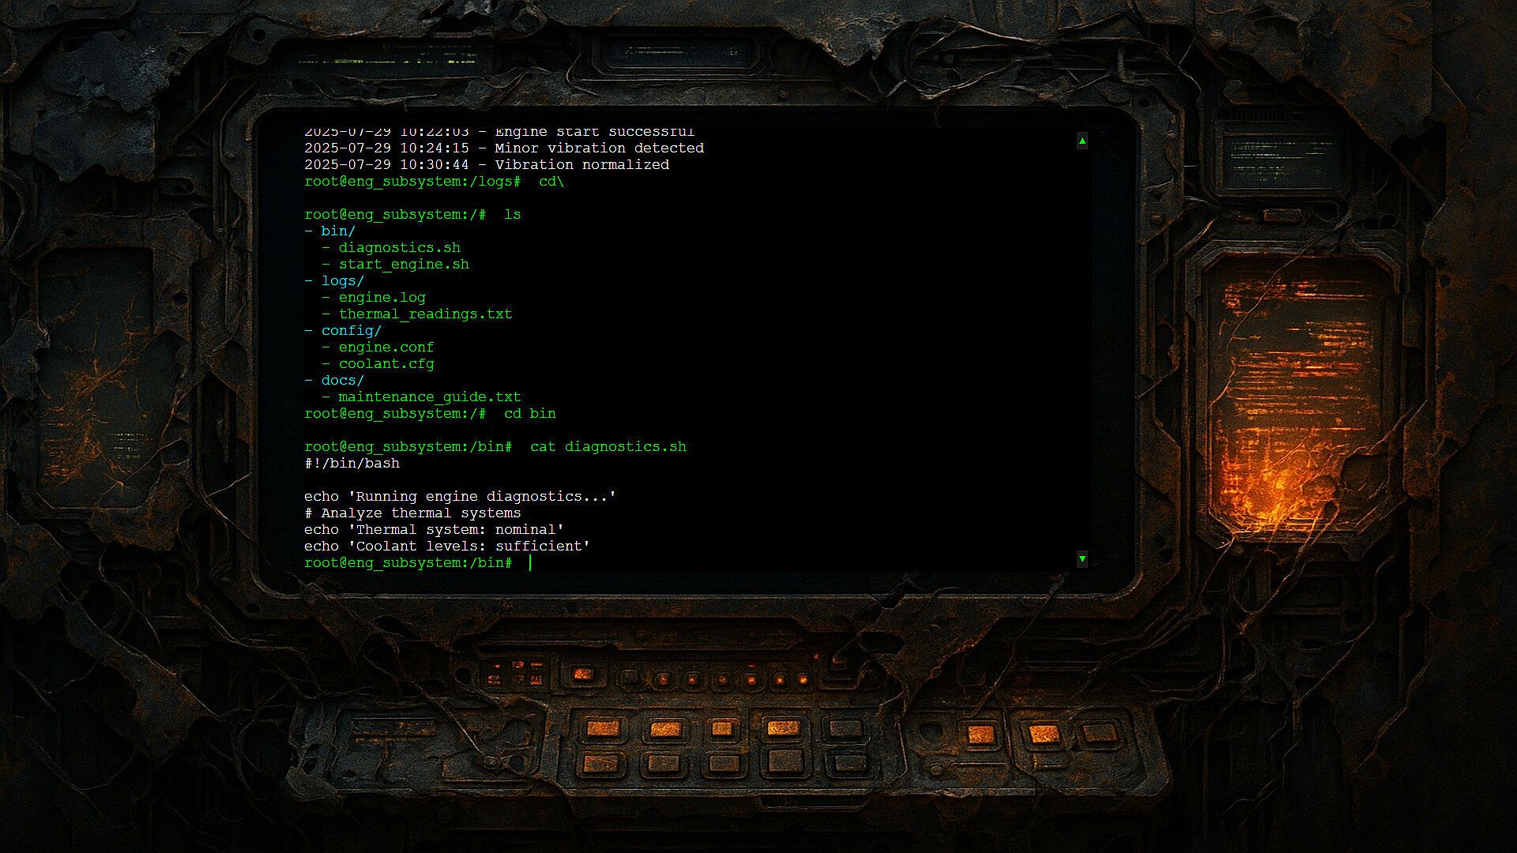This screenshot has height=853, width=1517.
Task: Select start_engine.sh in the file listing
Action: [404, 265]
